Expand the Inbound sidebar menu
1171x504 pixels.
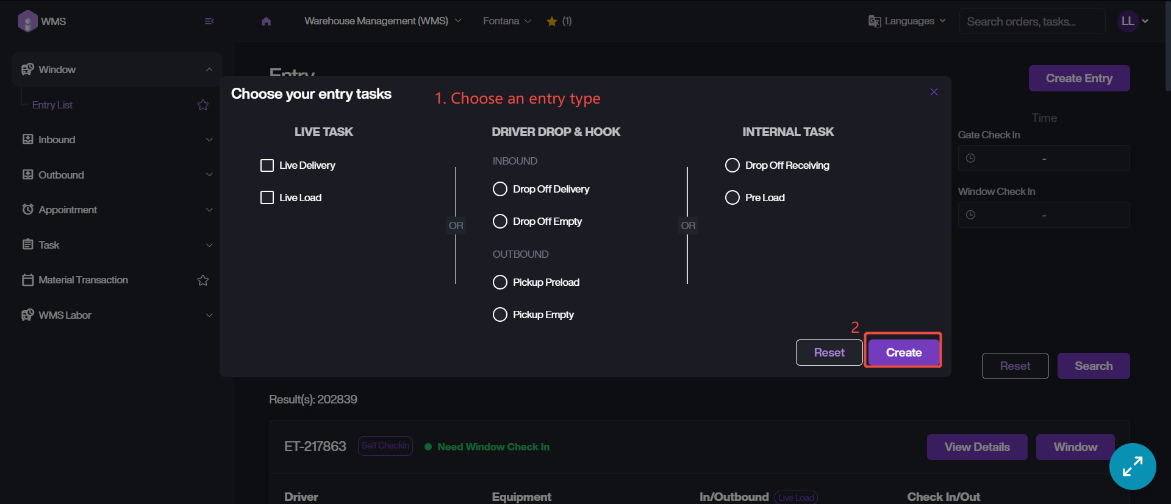pos(116,140)
